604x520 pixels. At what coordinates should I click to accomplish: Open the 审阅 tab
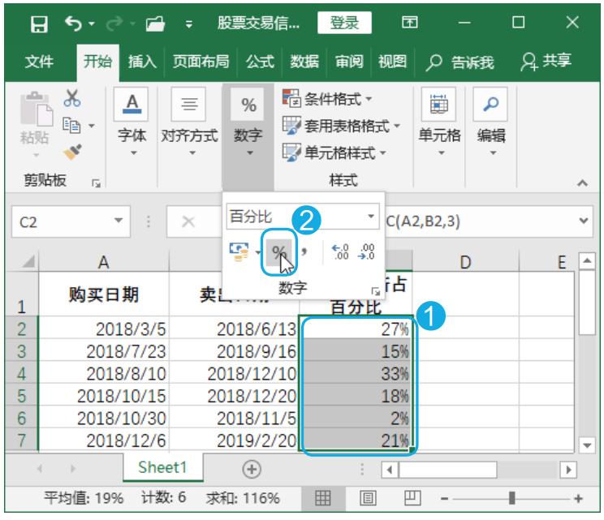pos(348,62)
